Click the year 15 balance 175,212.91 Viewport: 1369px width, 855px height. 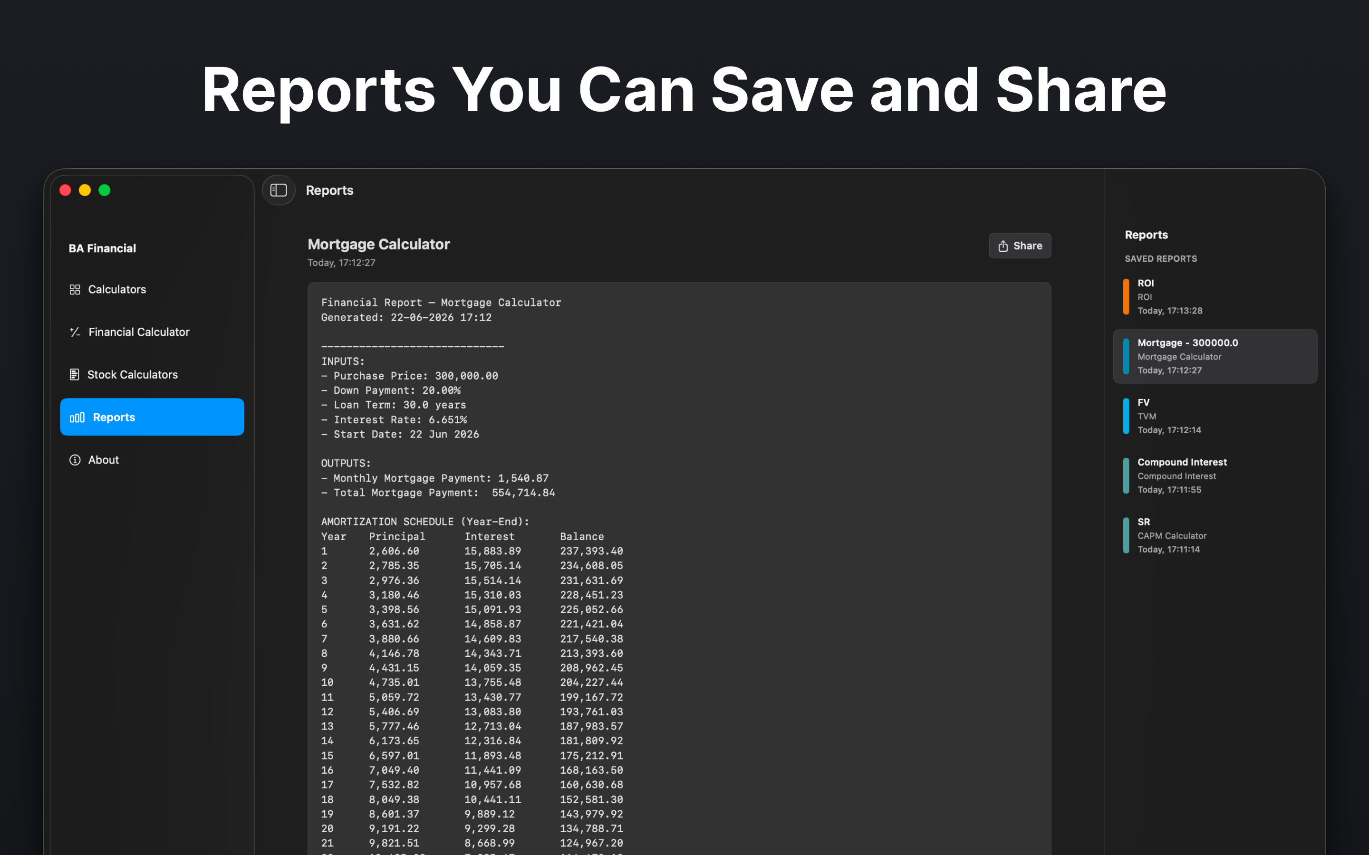pos(591,755)
